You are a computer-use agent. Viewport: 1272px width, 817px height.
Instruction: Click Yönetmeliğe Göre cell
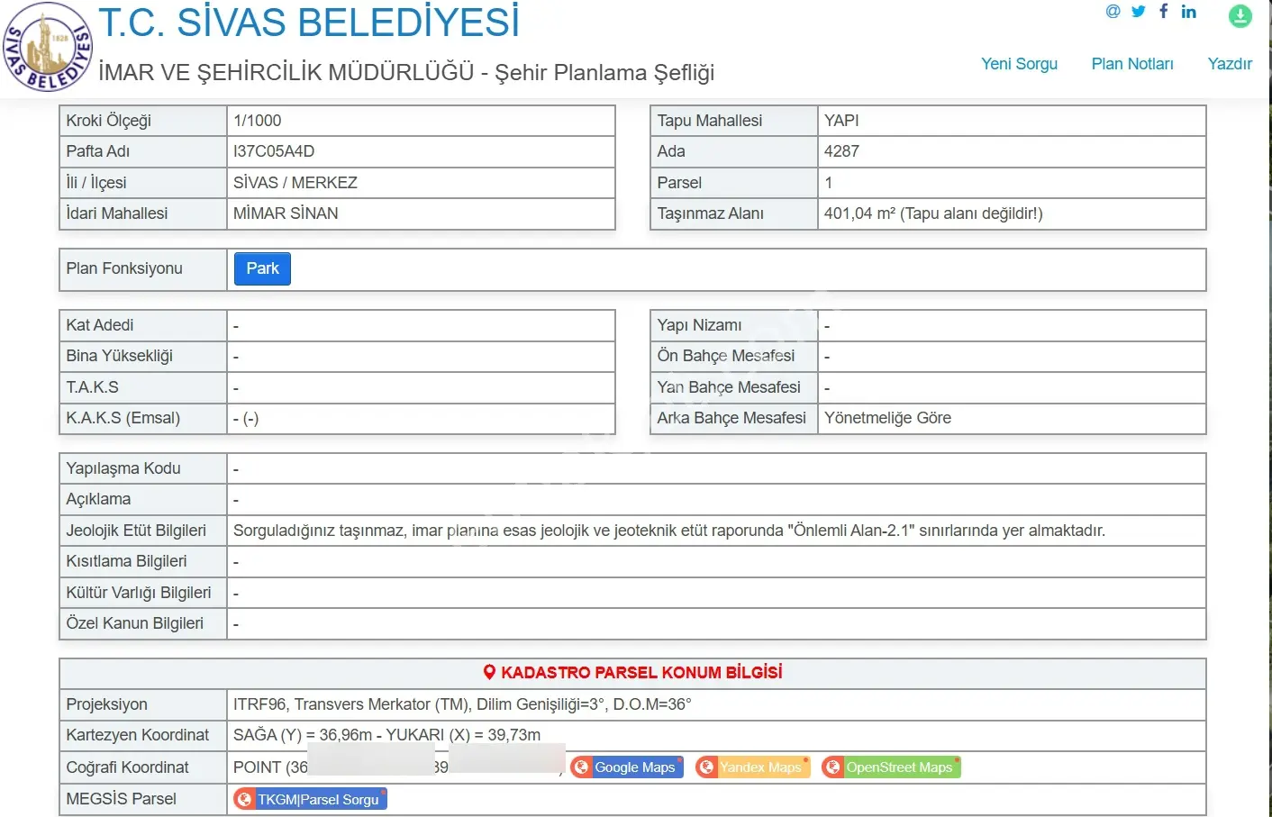(x=1012, y=418)
